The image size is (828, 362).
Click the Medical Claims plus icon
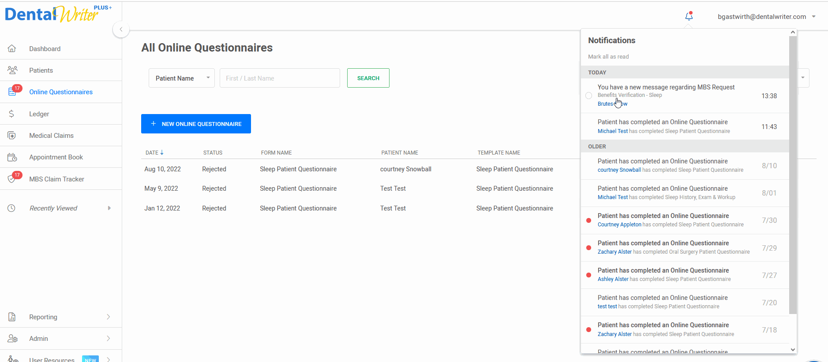tap(12, 135)
